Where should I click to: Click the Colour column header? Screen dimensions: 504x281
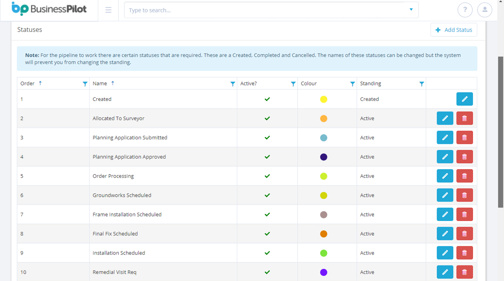point(309,83)
